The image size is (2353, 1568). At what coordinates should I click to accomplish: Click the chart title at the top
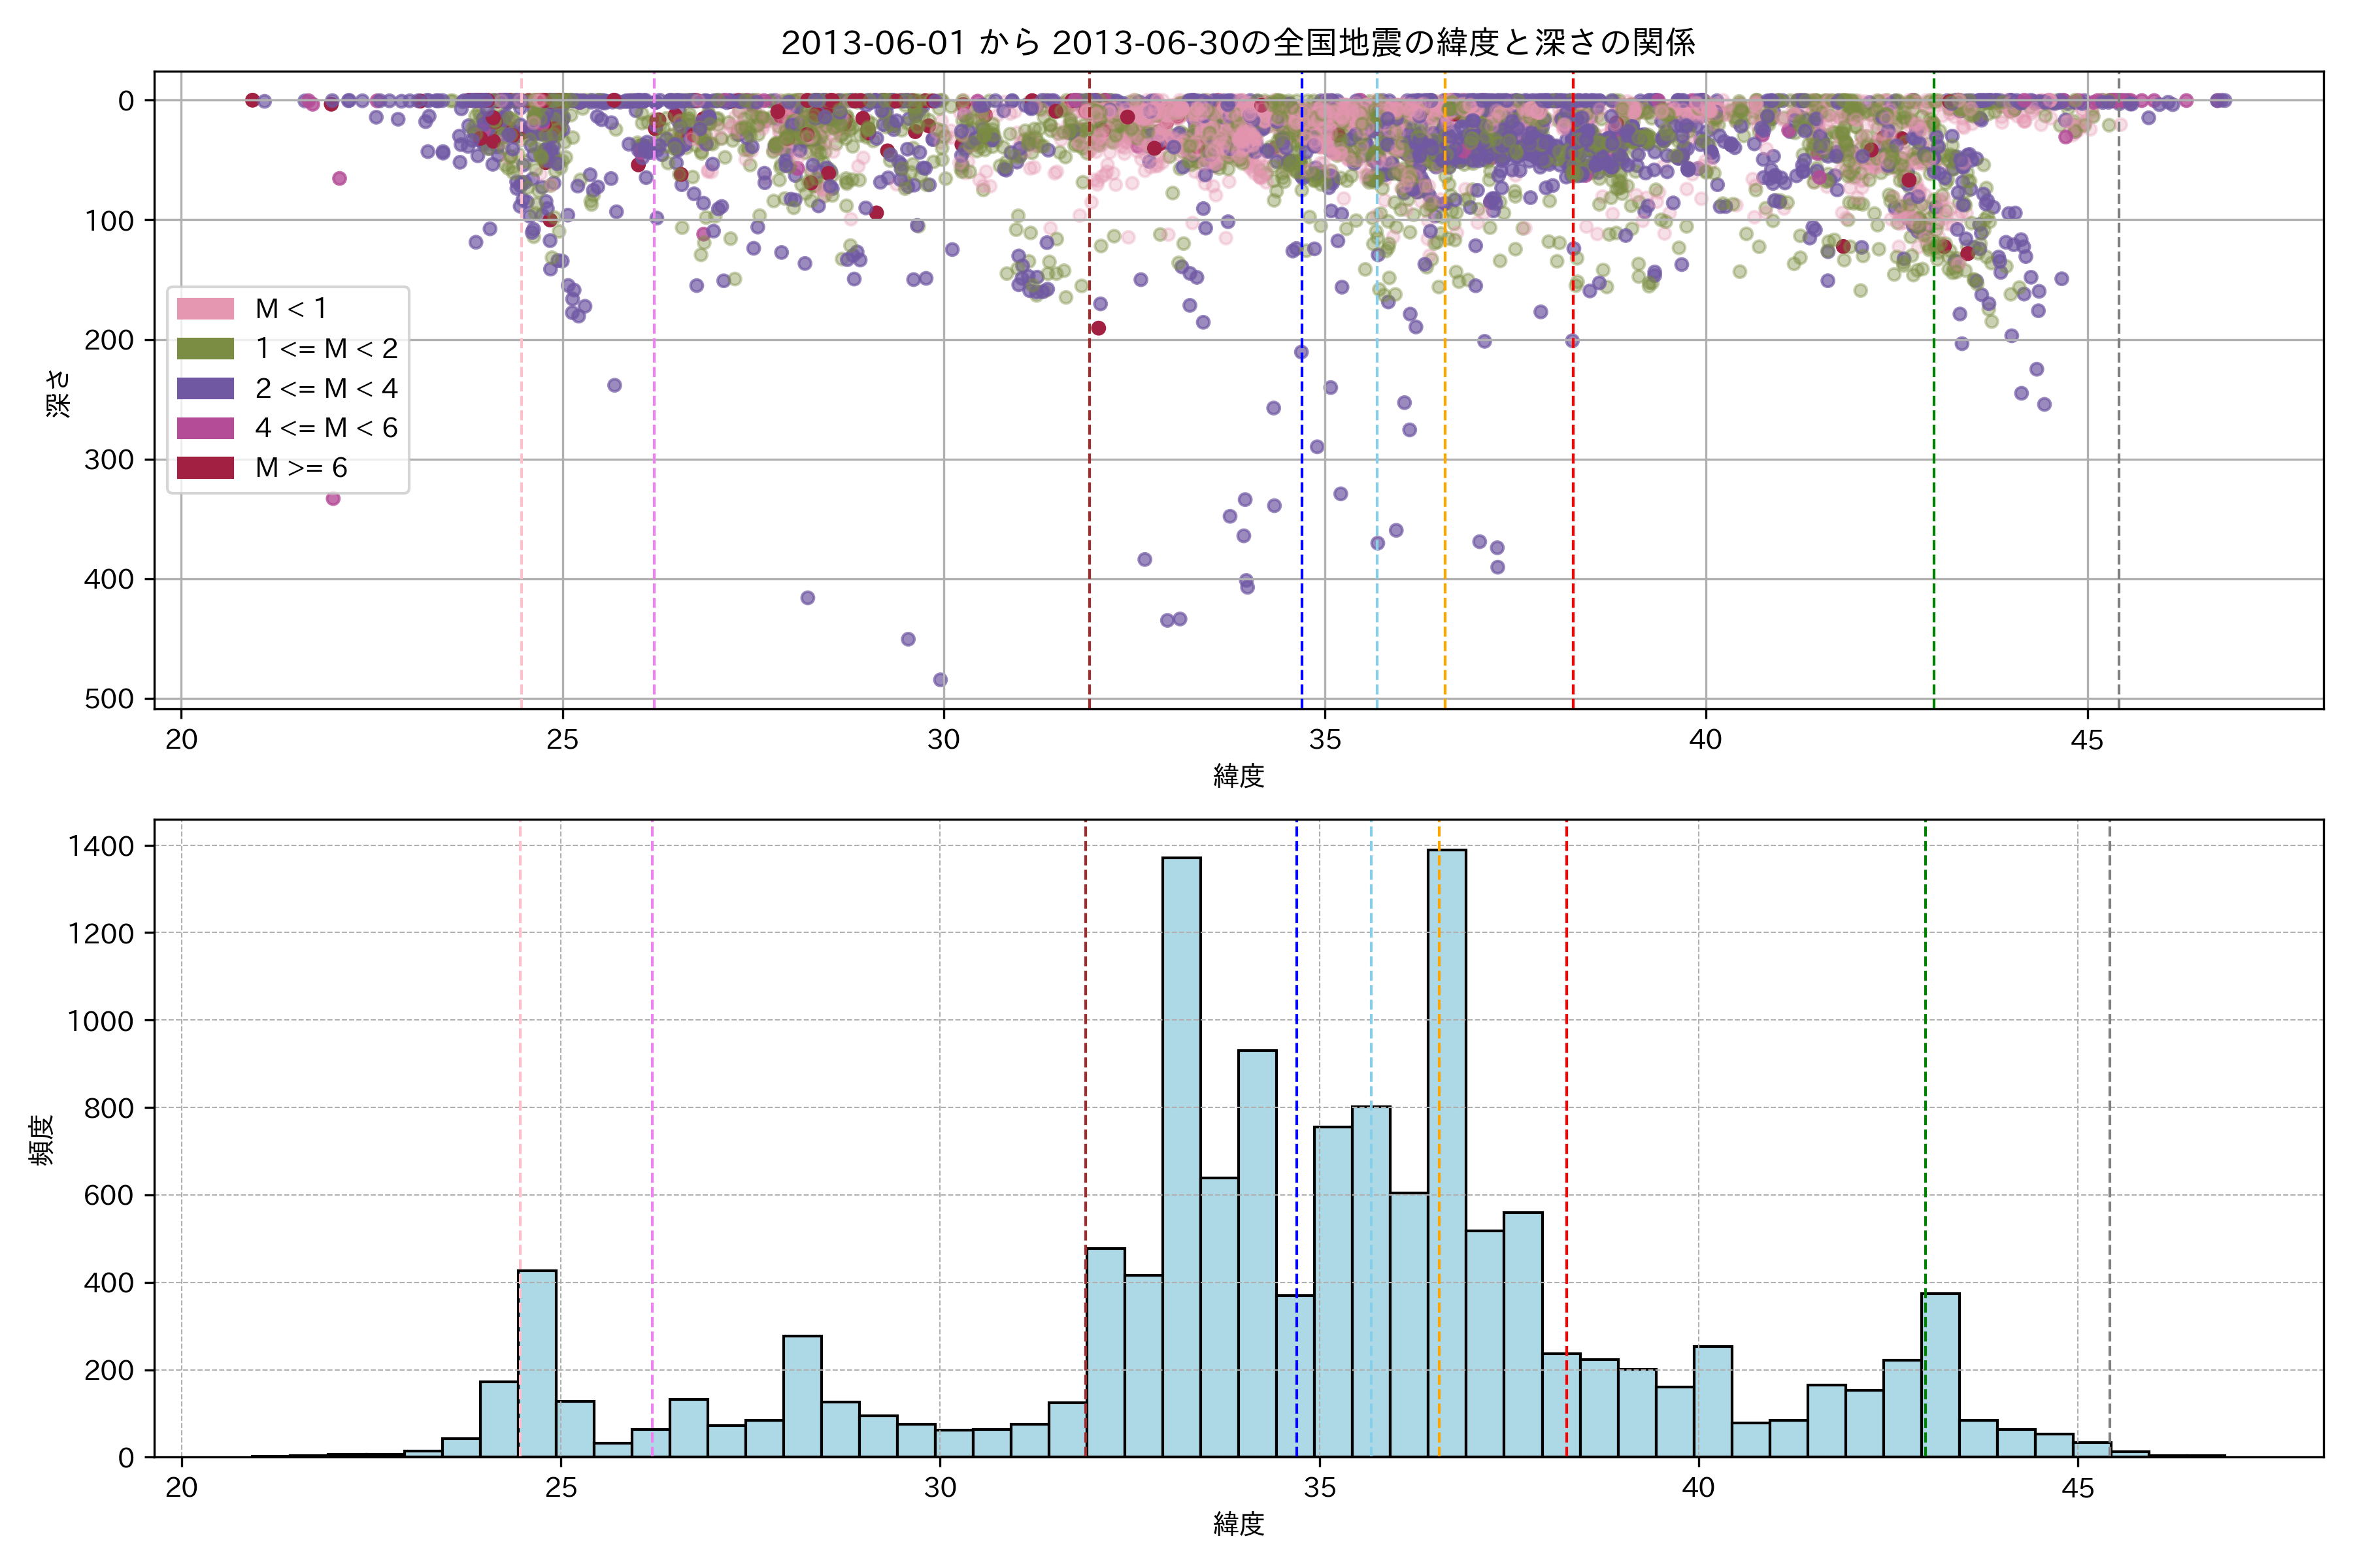pyautogui.click(x=1237, y=43)
